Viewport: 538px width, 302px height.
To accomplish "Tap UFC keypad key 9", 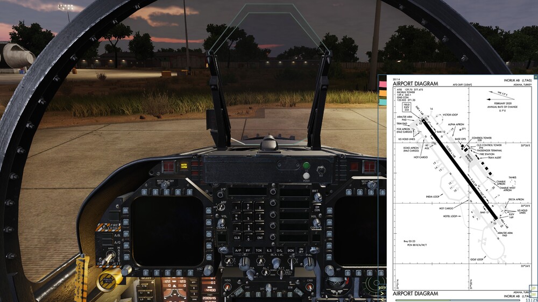I will coord(260,228).
